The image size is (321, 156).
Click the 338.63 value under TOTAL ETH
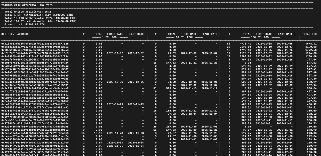(x=312, y=114)
